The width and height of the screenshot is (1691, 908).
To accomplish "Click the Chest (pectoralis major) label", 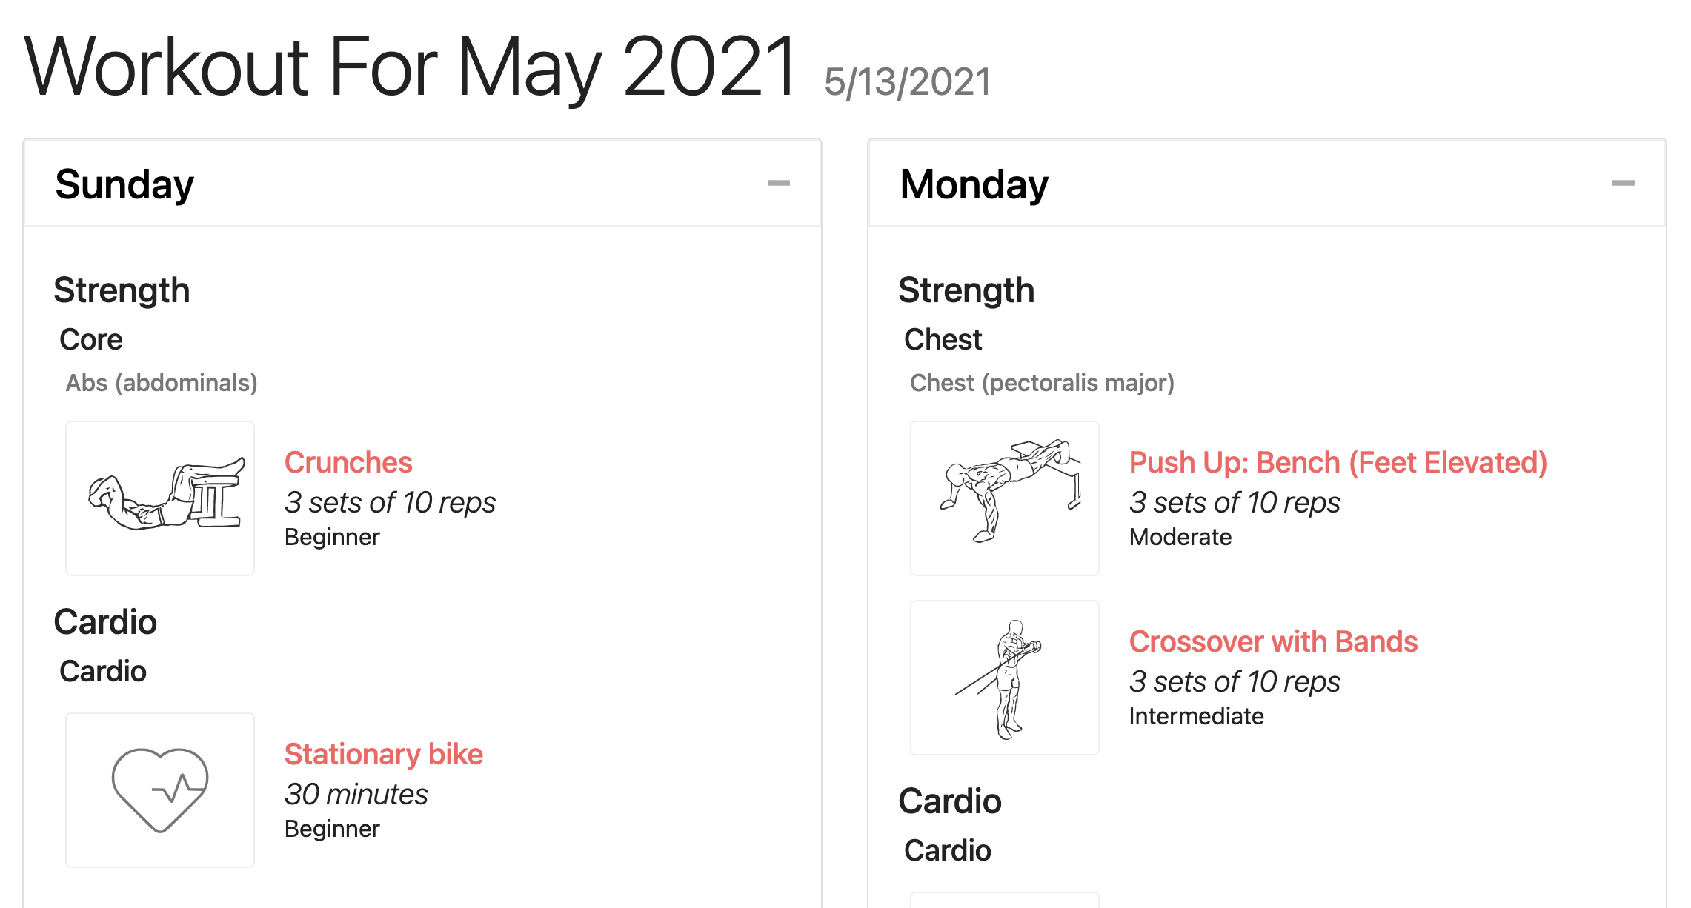I will (1041, 382).
